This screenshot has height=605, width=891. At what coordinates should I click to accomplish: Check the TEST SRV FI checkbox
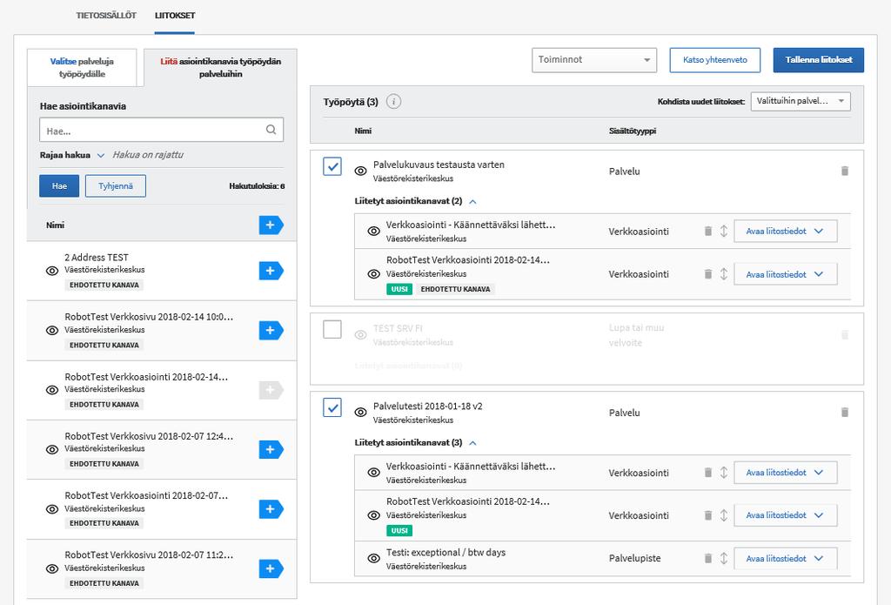[x=332, y=329]
